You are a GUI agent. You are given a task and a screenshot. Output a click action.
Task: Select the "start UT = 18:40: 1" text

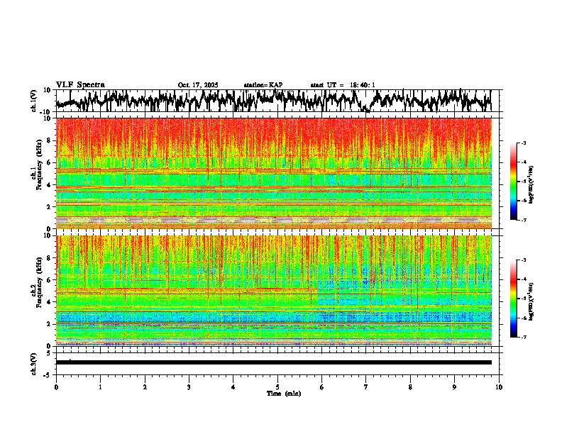[x=343, y=85]
